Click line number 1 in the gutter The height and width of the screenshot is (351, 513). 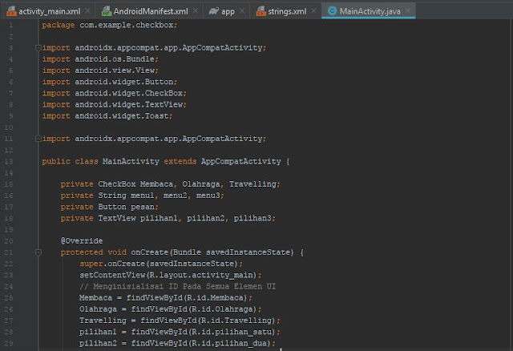coord(10,25)
